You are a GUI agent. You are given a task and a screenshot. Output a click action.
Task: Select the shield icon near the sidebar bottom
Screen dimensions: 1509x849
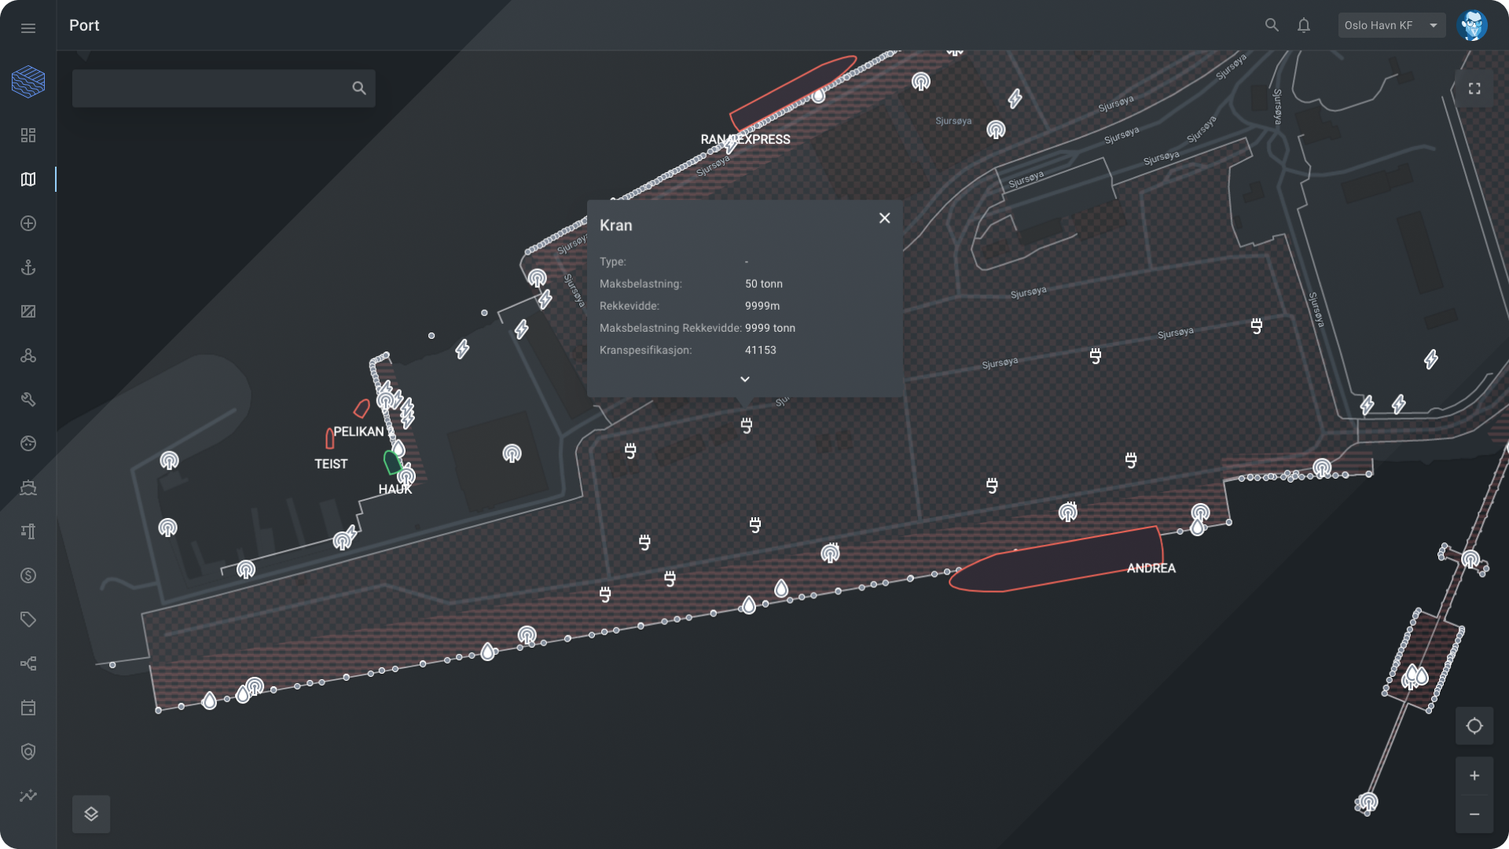28,752
